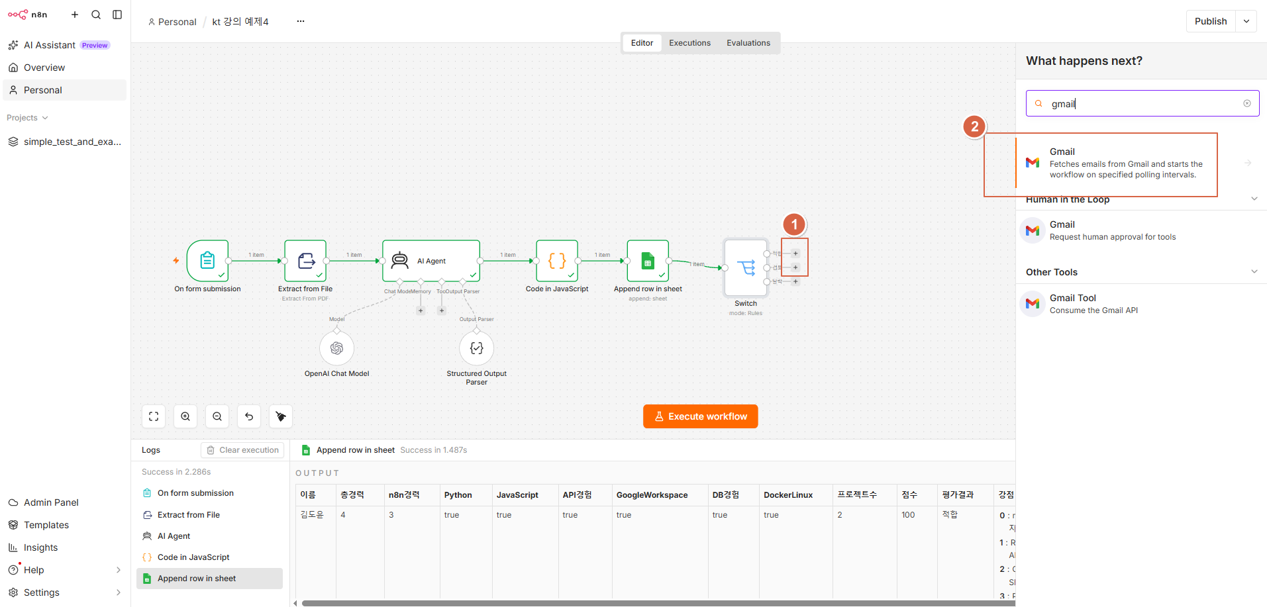
Task: Click Execute workflow button
Action: 700,416
